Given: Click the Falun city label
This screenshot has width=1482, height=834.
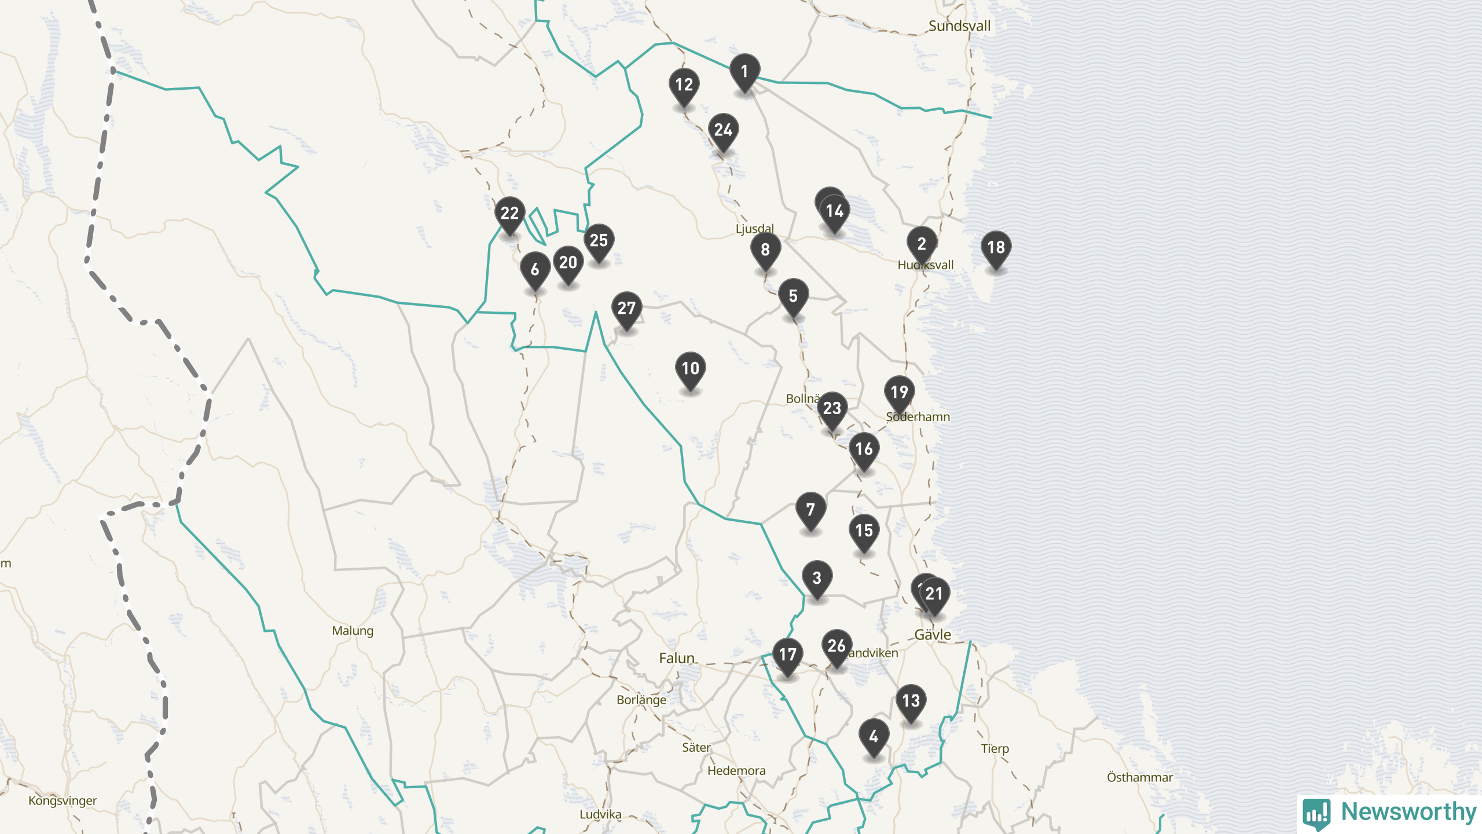Looking at the screenshot, I should coord(676,659).
